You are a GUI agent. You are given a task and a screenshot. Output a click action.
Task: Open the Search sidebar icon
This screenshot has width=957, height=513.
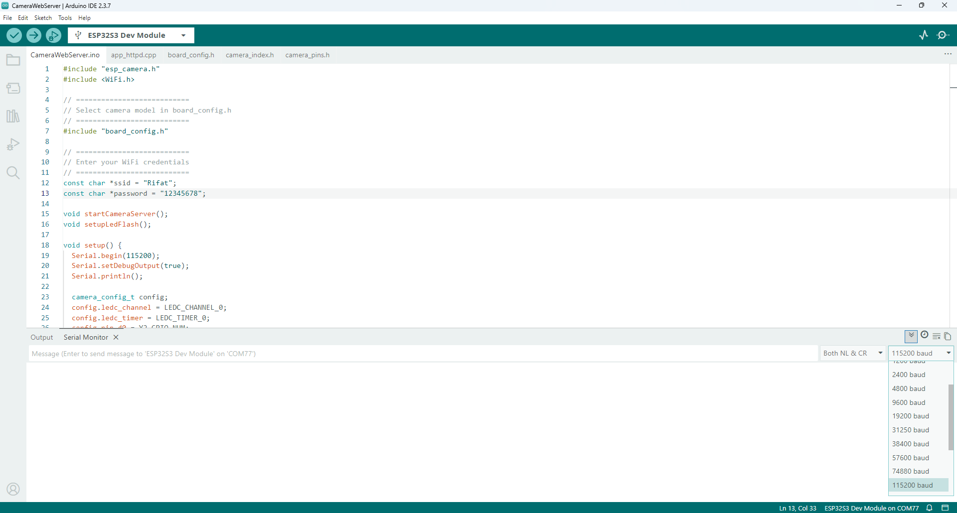point(13,173)
